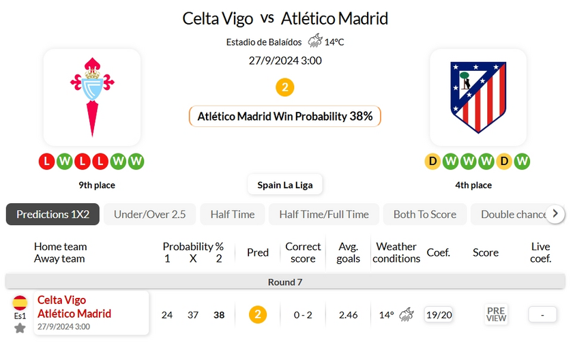
Task: Switch to the Under/Over 2.5 tab
Action: coord(149,214)
